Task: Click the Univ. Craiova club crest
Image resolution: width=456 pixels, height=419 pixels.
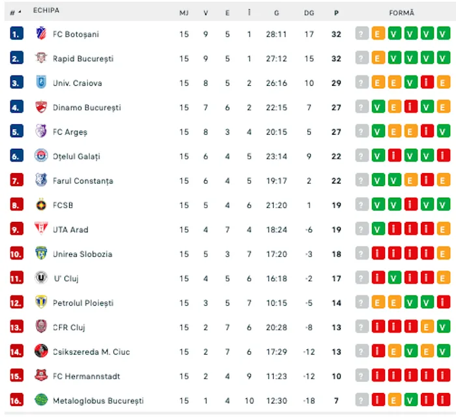Action: (41, 83)
